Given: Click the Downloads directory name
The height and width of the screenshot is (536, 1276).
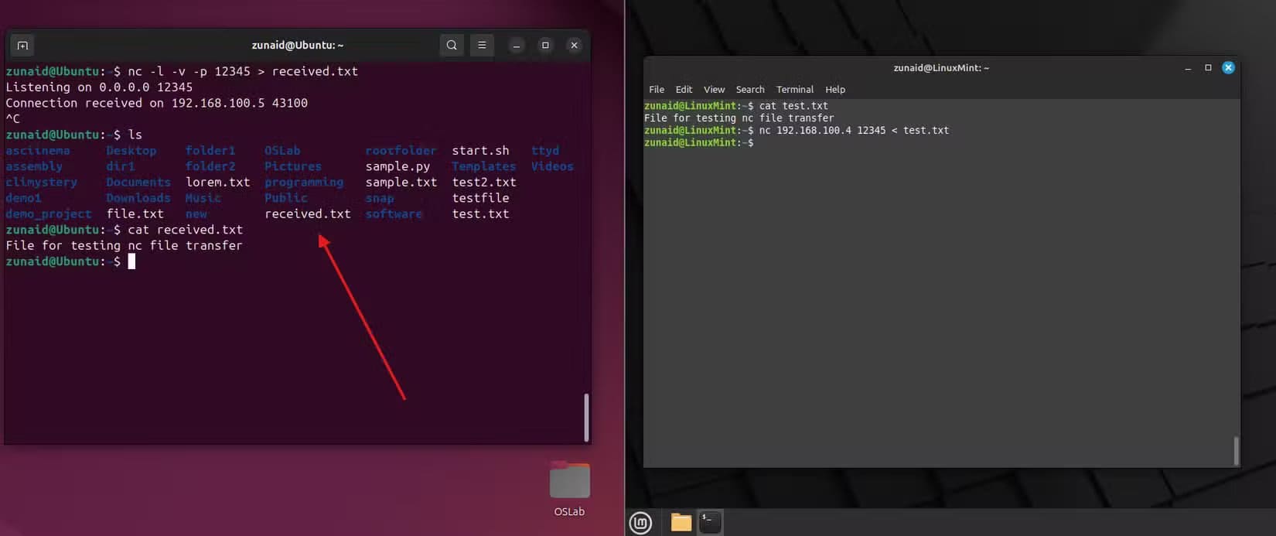Looking at the screenshot, I should pos(138,198).
